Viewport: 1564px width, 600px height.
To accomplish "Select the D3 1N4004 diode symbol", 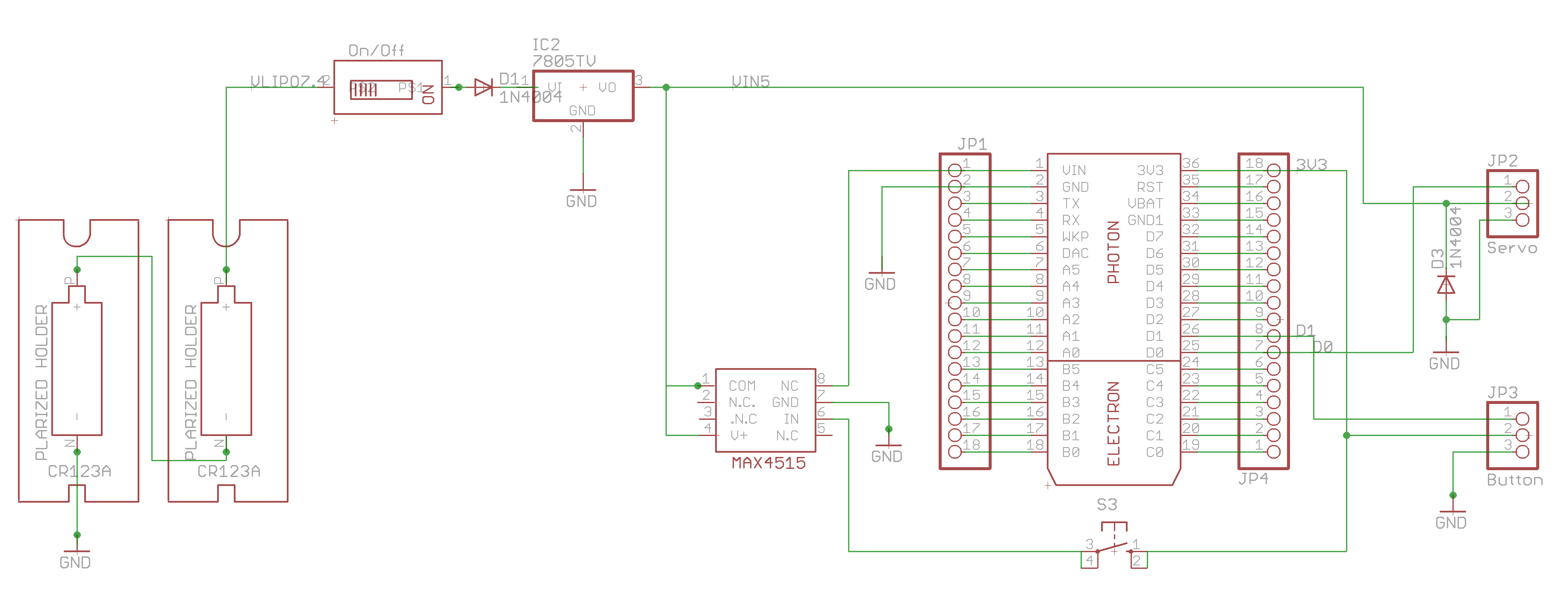I will (1446, 284).
